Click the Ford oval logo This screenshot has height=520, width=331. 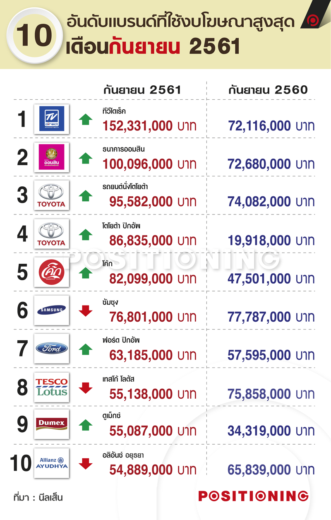pos(52,349)
